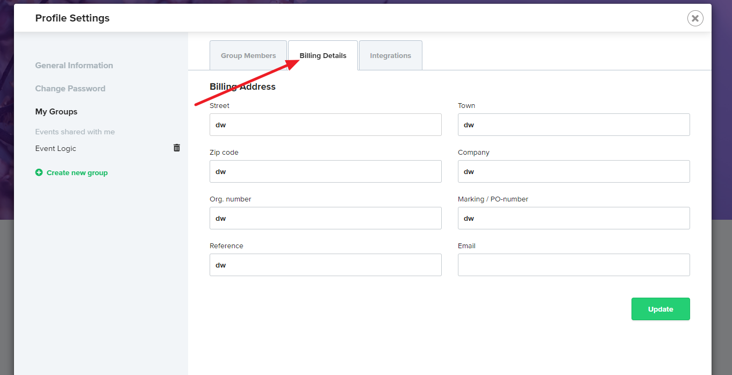Click the Billing Address heading
The height and width of the screenshot is (375, 732).
pos(242,86)
